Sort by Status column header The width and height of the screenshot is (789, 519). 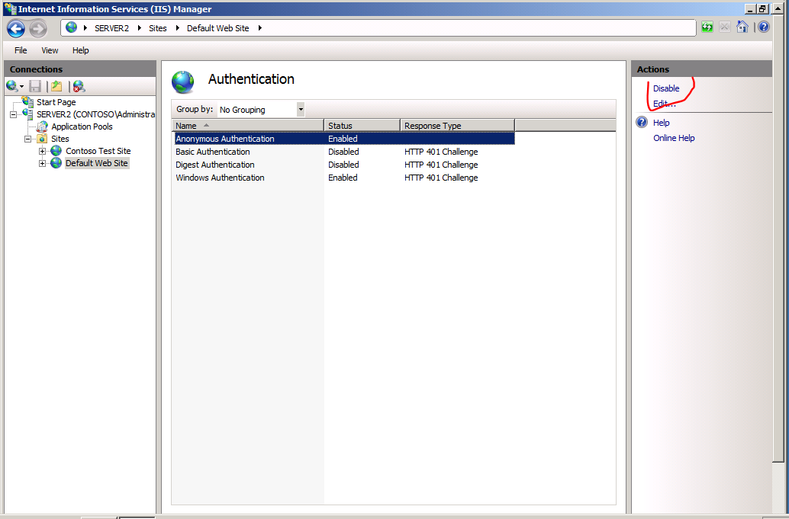(x=362, y=126)
